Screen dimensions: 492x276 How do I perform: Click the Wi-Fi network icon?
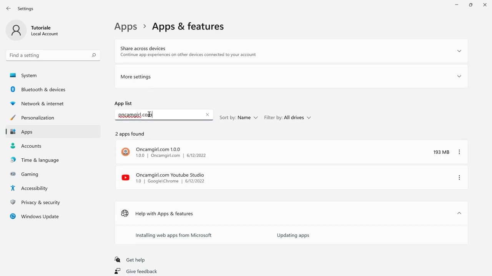tap(13, 103)
